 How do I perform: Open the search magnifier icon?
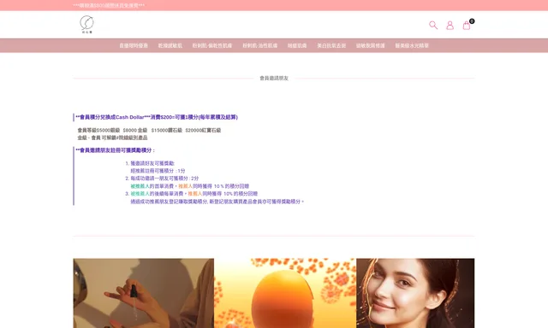(433, 25)
